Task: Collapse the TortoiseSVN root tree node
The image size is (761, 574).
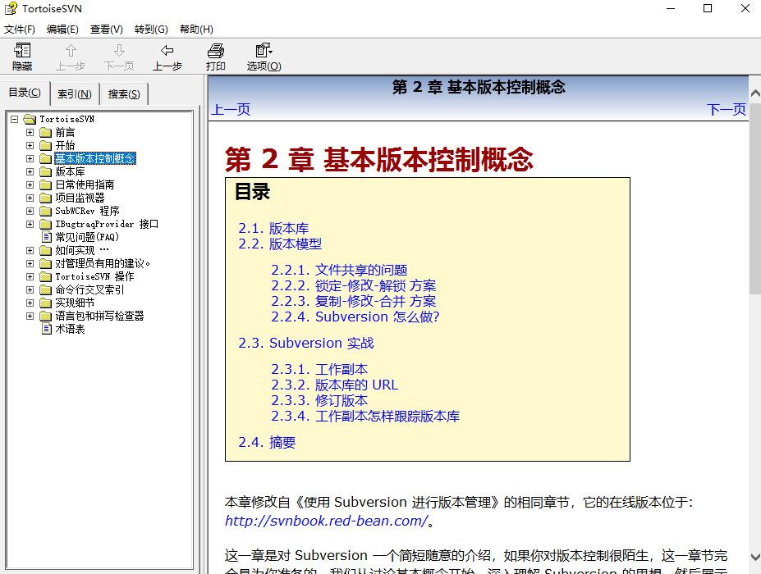Action: [x=15, y=119]
